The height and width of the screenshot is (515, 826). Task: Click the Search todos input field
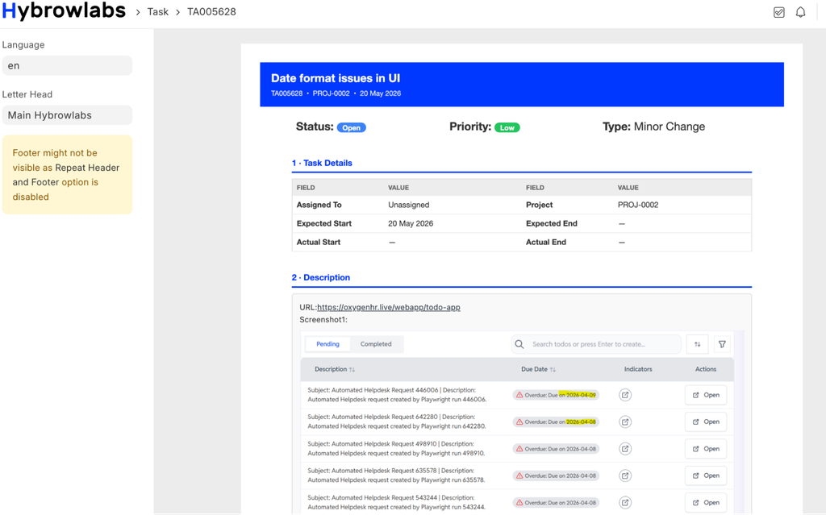click(x=596, y=344)
